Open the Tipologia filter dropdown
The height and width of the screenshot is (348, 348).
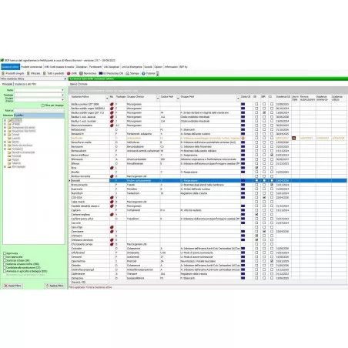tap(62, 95)
